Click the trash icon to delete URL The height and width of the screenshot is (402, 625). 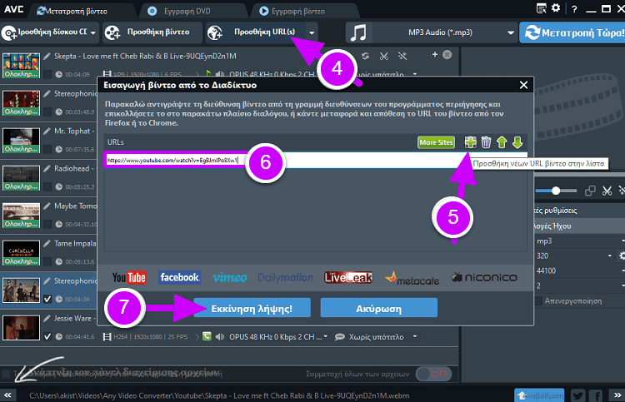pyautogui.click(x=486, y=142)
